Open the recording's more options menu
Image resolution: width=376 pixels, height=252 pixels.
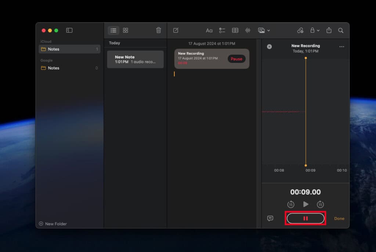[x=341, y=47]
